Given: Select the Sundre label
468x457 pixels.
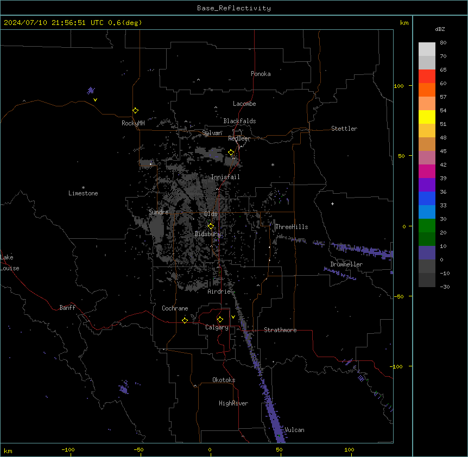Looking at the screenshot, I should pos(159,212).
